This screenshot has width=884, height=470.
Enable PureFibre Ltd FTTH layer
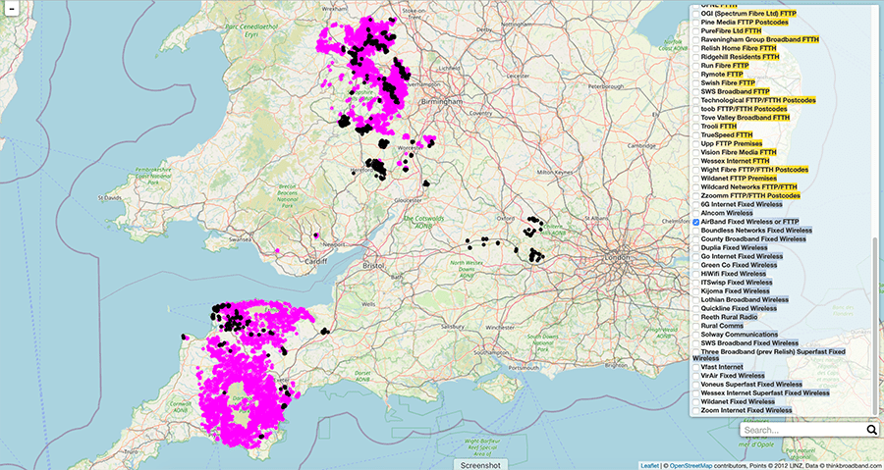[696, 31]
